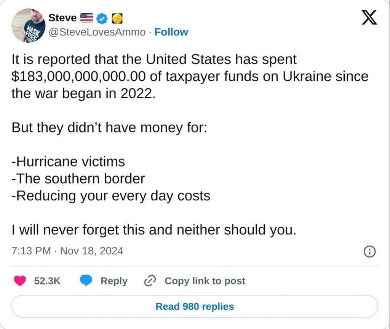Click the "I will never forget this" sentence

pos(153,230)
